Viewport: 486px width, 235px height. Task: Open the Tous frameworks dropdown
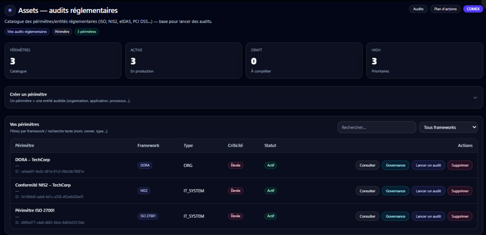pos(448,127)
